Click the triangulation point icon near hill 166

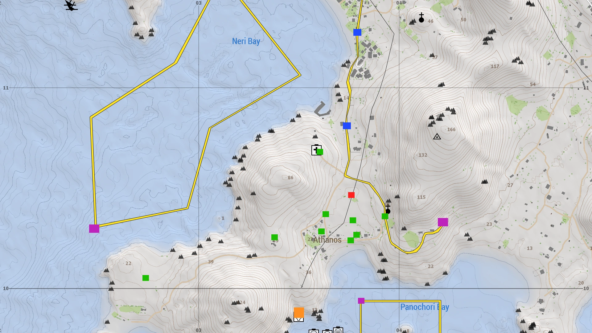pyautogui.click(x=437, y=137)
